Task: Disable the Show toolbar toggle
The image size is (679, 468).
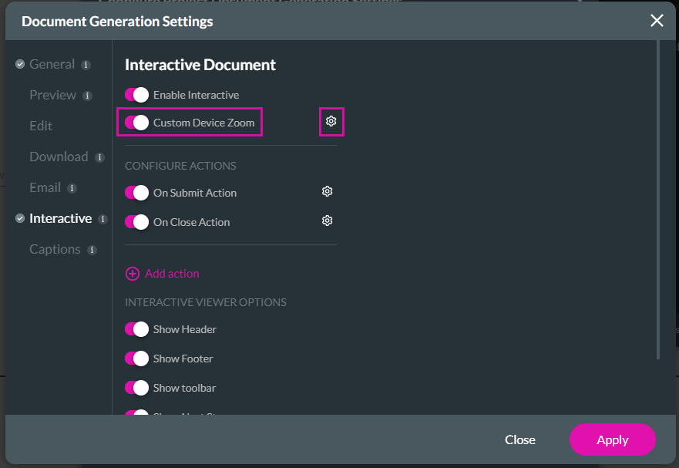Action: pyautogui.click(x=136, y=388)
